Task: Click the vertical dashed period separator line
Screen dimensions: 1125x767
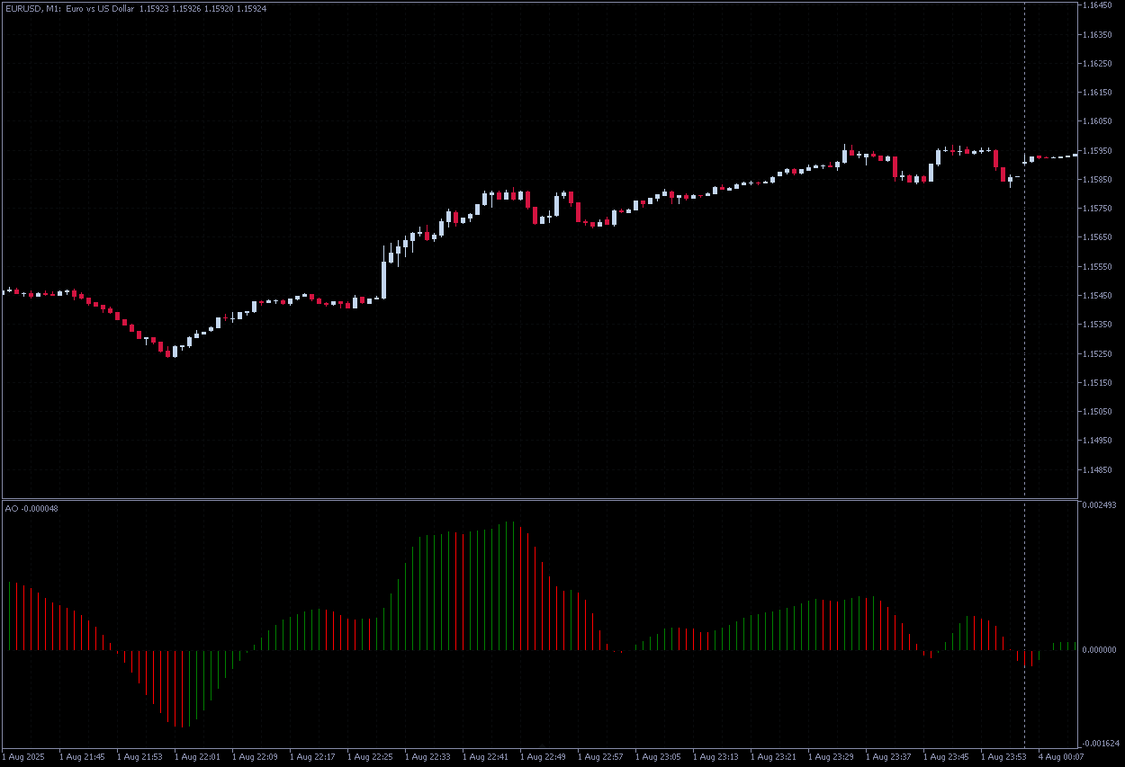Action: (x=1024, y=360)
